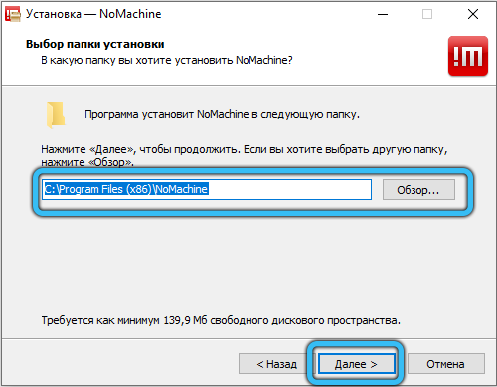This screenshot has width=497, height=387.
Task: Click the yellow folder icon
Action: tap(56, 115)
